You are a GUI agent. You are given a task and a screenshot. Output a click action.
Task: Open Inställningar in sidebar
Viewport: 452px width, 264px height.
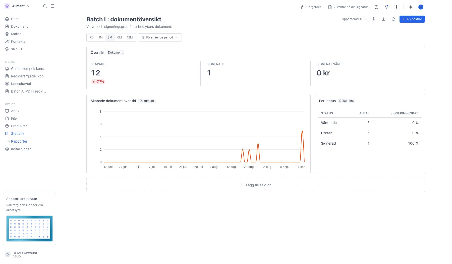pyautogui.click(x=29, y=149)
